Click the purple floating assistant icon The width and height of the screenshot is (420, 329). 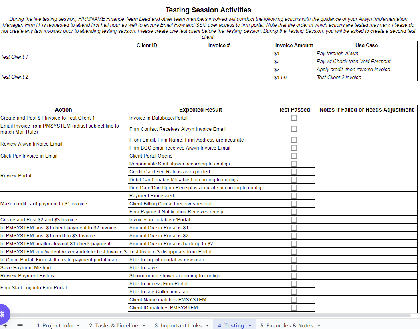4,314
